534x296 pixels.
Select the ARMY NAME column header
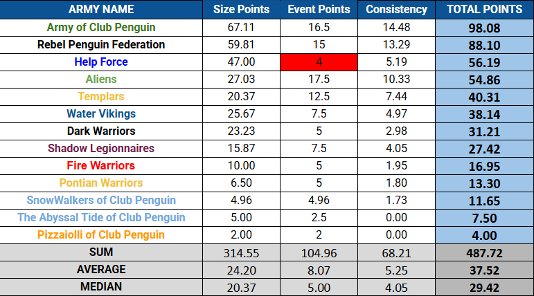click(101, 9)
